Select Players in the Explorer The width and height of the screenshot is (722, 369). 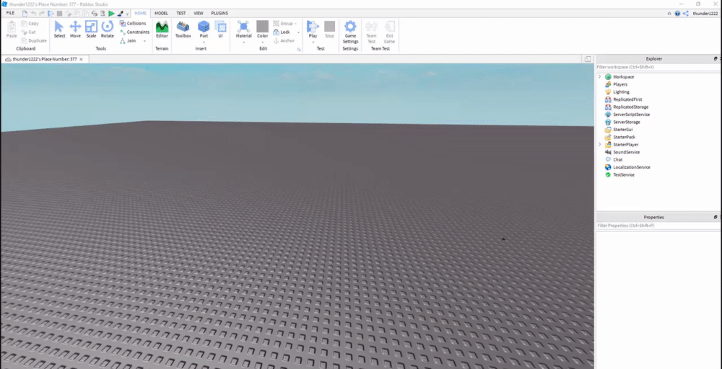coord(619,84)
